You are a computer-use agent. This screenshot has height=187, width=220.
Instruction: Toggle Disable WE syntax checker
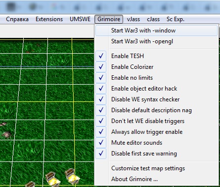[x=156, y=99]
